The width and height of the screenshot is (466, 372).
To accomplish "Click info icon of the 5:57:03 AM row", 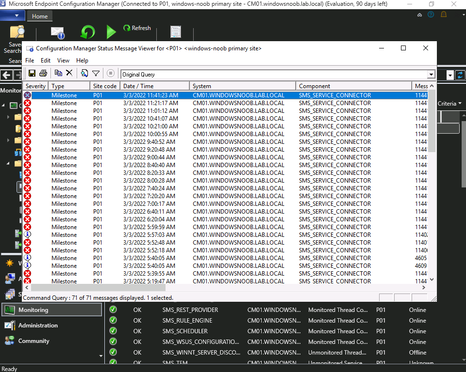I will point(27,234).
